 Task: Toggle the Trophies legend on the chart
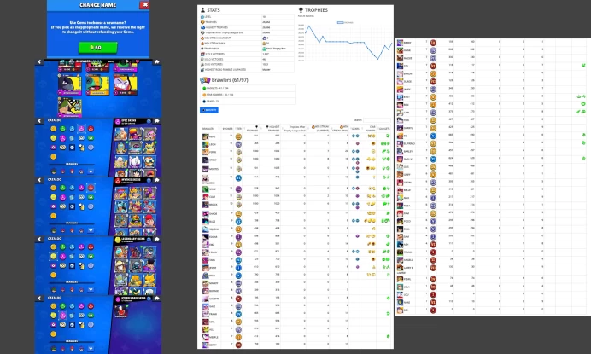(x=345, y=22)
